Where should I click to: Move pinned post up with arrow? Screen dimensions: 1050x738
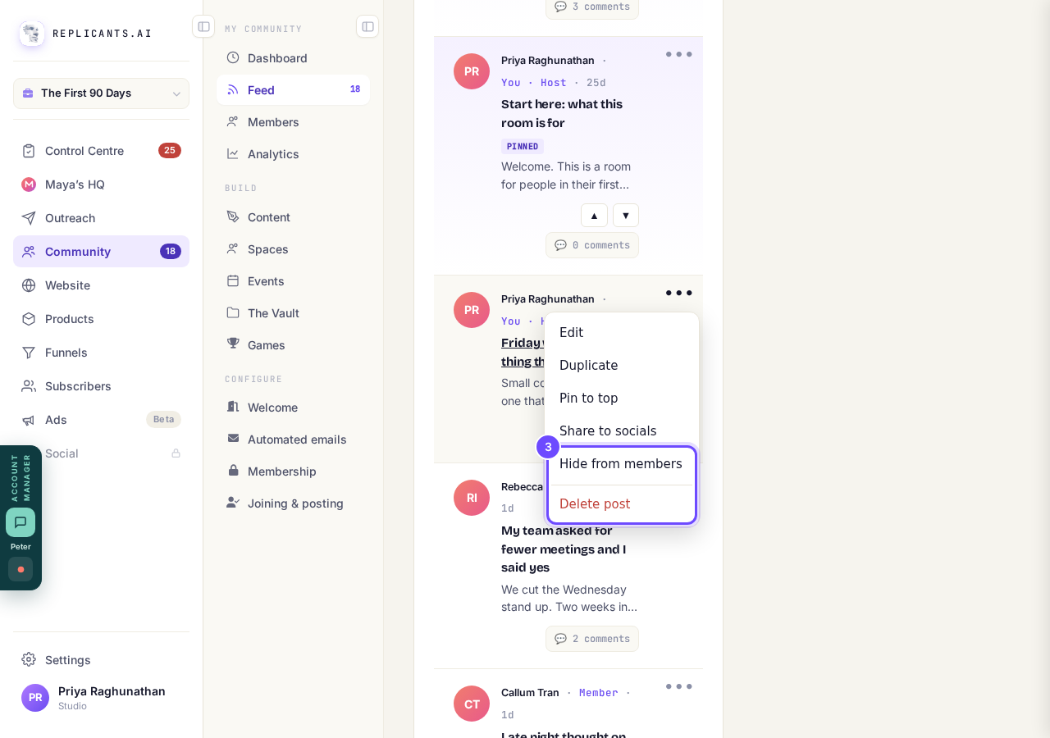[x=594, y=216]
